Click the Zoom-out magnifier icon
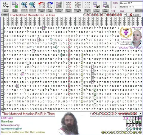143x135 pixels. pyautogui.click(x=32, y=5)
